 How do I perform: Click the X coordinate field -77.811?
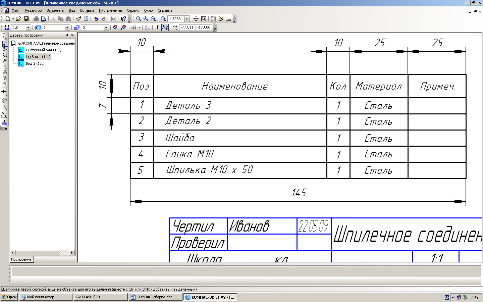coord(187,28)
